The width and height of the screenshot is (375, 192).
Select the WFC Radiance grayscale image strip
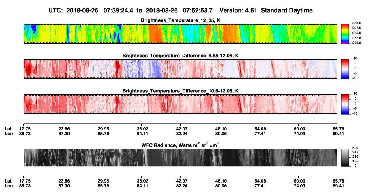pyautogui.click(x=180, y=157)
